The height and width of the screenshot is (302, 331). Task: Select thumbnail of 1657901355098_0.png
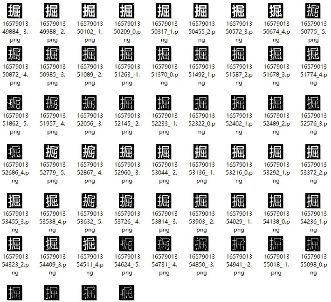[313, 244]
